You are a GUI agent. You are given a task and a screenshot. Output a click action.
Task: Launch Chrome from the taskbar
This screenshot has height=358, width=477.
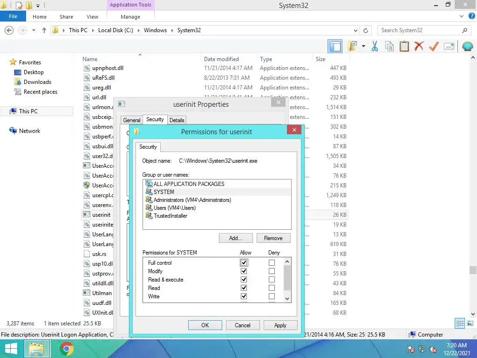tap(66, 349)
